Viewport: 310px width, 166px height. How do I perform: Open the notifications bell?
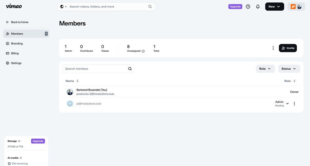tap(258, 7)
